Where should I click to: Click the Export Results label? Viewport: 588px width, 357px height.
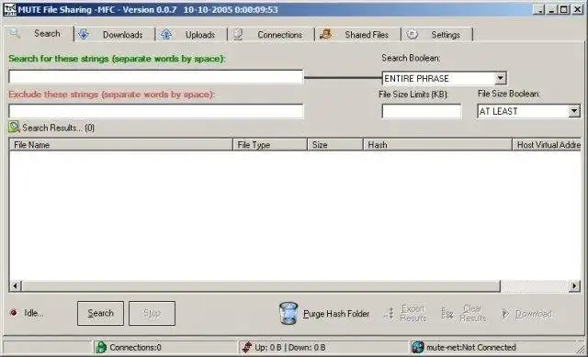tap(413, 313)
